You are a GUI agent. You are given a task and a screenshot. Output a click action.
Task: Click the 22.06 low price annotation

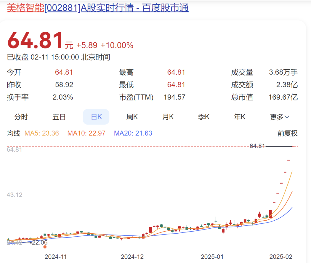coord(40,242)
